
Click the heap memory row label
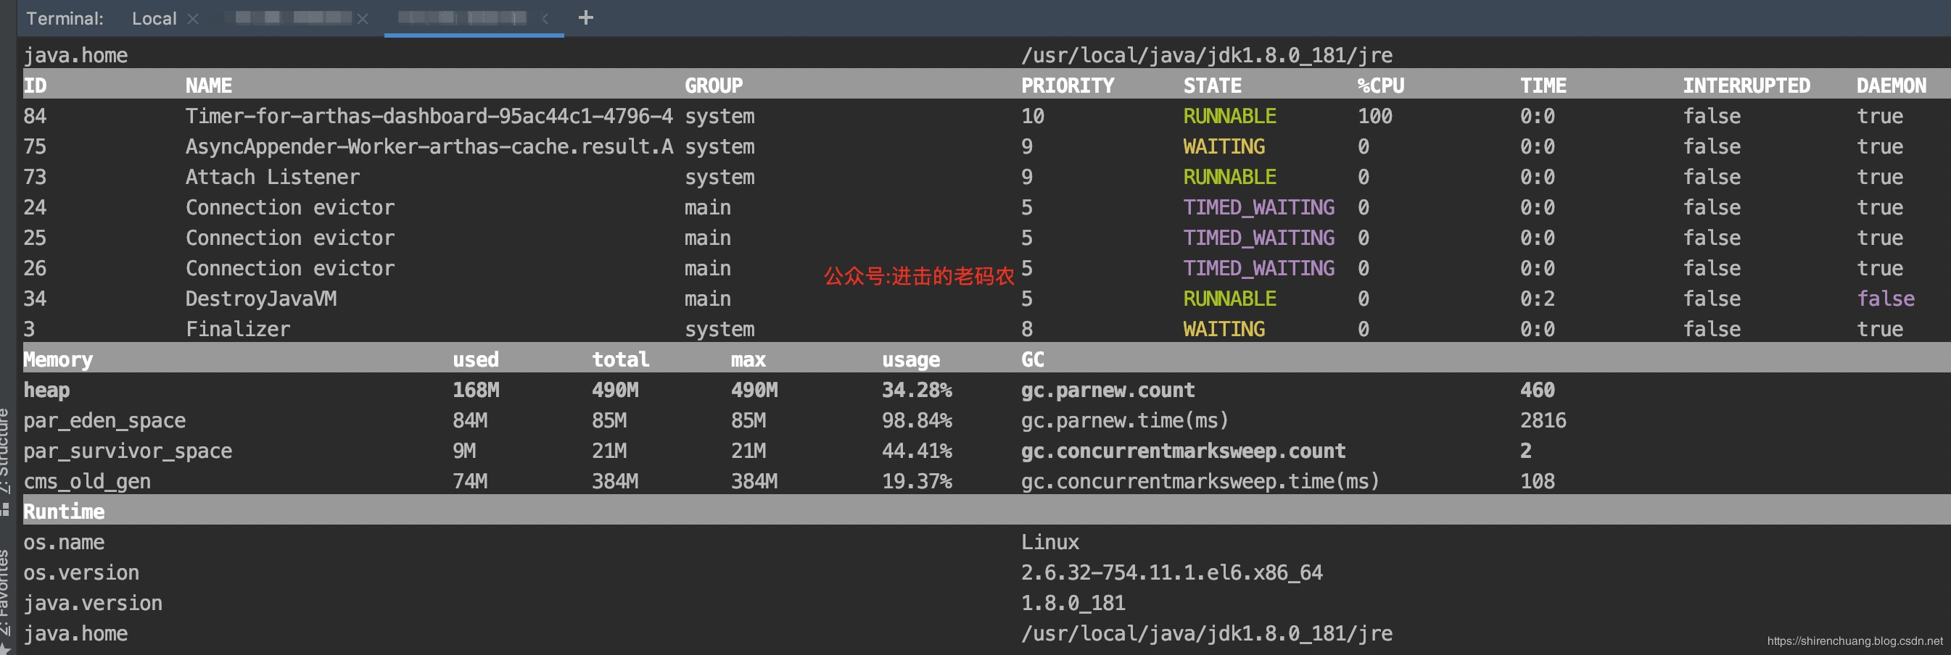tap(46, 391)
